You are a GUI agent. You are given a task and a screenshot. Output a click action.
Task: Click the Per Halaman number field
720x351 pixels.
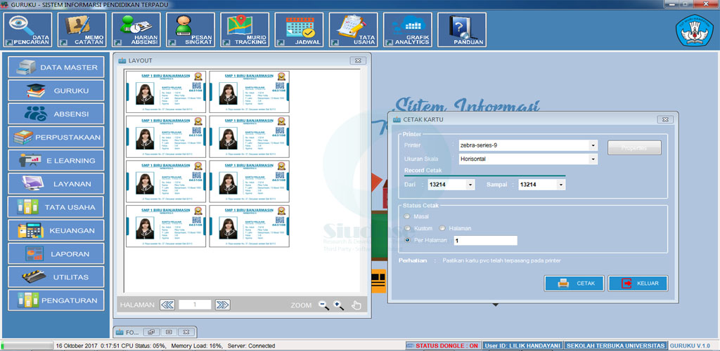[485, 241]
